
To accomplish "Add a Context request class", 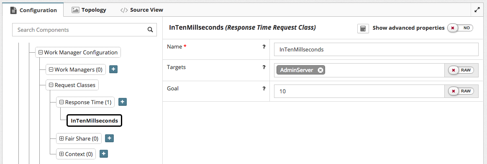I will point(104,154).
